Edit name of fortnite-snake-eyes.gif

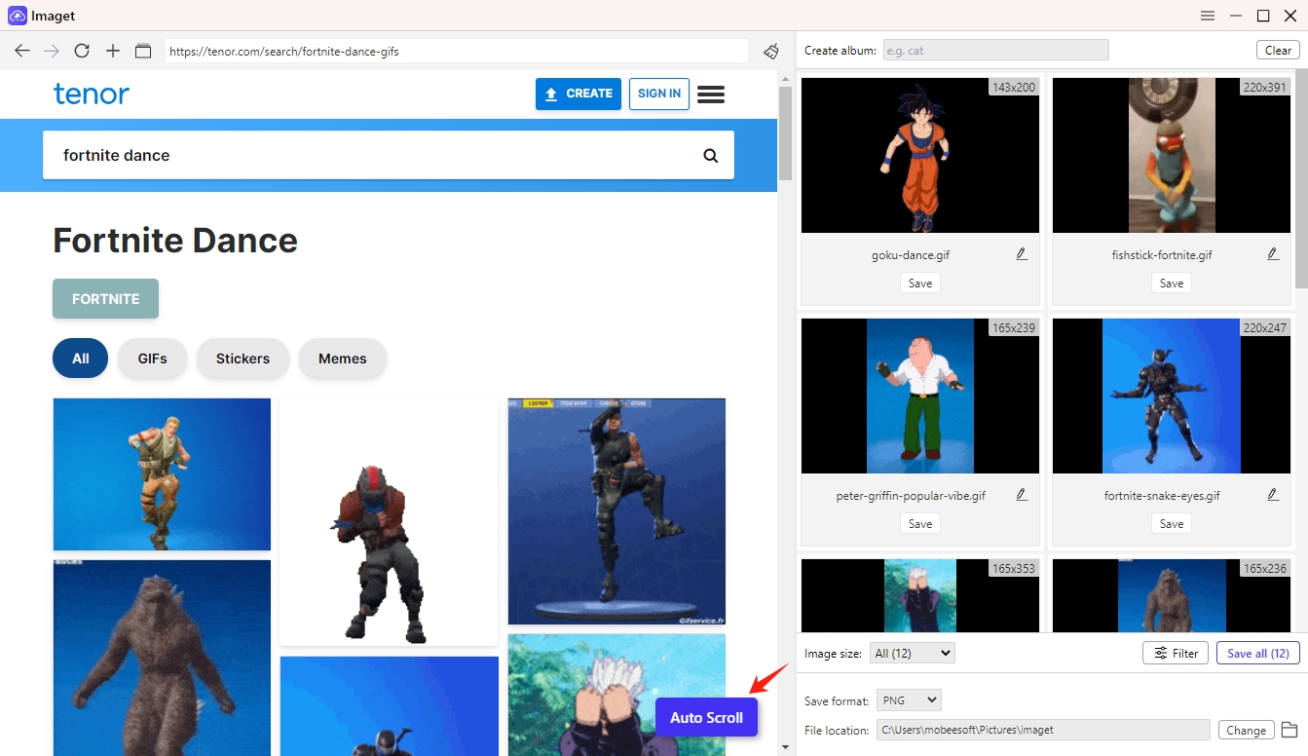click(x=1273, y=495)
